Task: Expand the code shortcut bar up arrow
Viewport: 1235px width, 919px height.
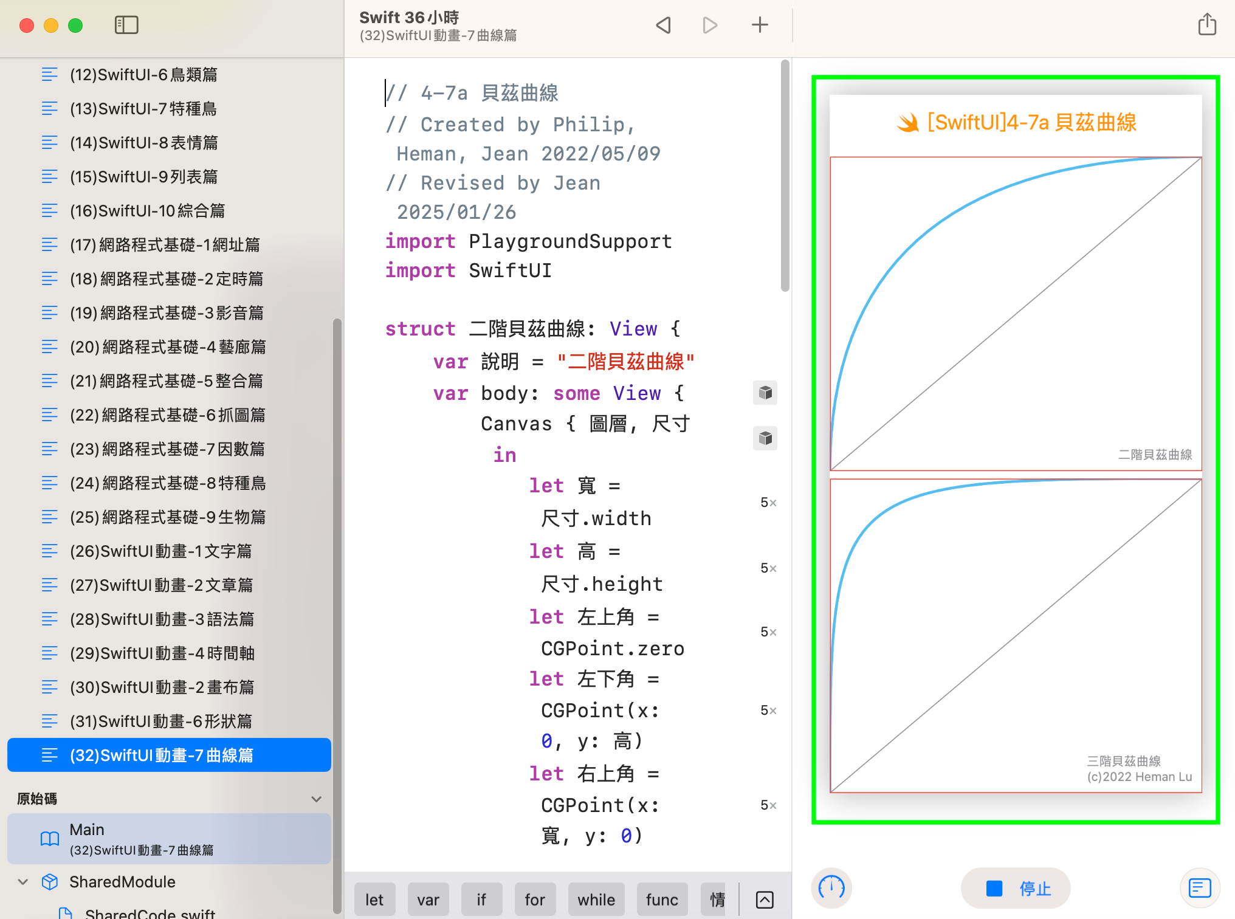Action: [x=765, y=900]
